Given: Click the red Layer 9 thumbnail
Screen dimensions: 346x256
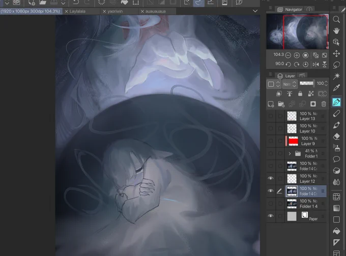Looking at the screenshot, I should point(293,141).
